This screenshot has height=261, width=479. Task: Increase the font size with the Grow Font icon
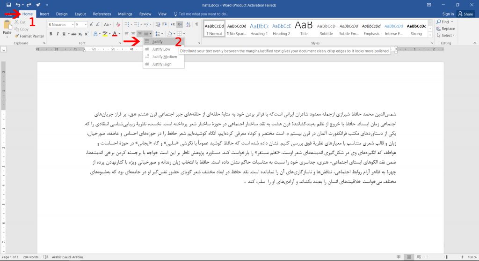pos(91,24)
